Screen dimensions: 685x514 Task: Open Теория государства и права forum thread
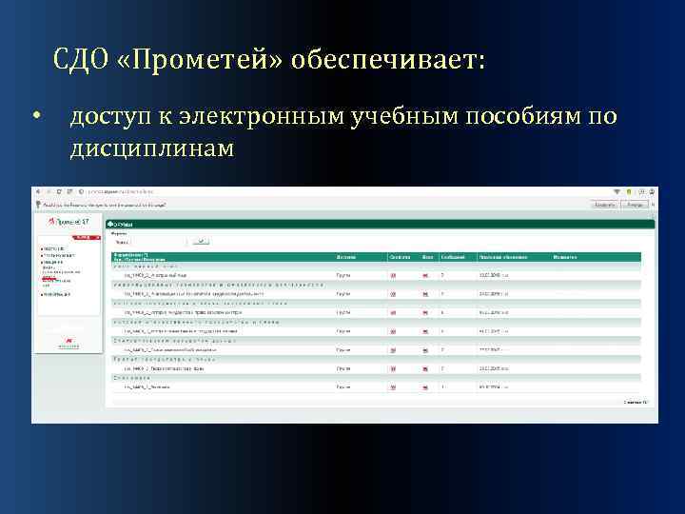tap(164, 369)
